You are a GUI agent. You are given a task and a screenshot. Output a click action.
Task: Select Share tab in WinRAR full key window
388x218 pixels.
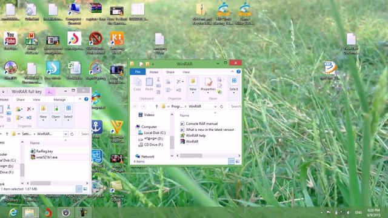coord(20,99)
